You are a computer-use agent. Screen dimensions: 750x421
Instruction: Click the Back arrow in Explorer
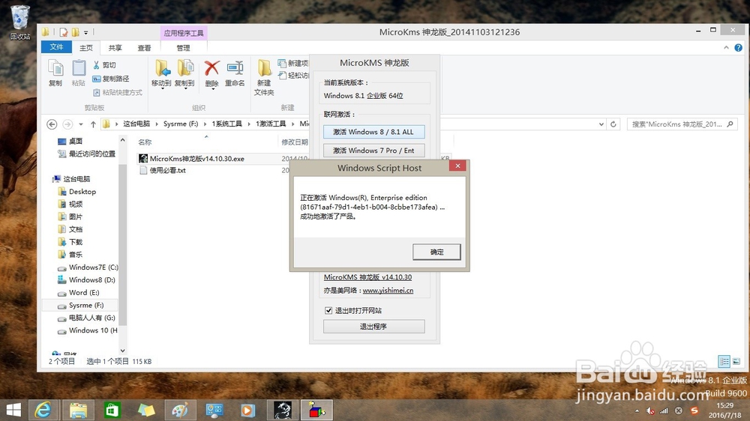pos(52,124)
